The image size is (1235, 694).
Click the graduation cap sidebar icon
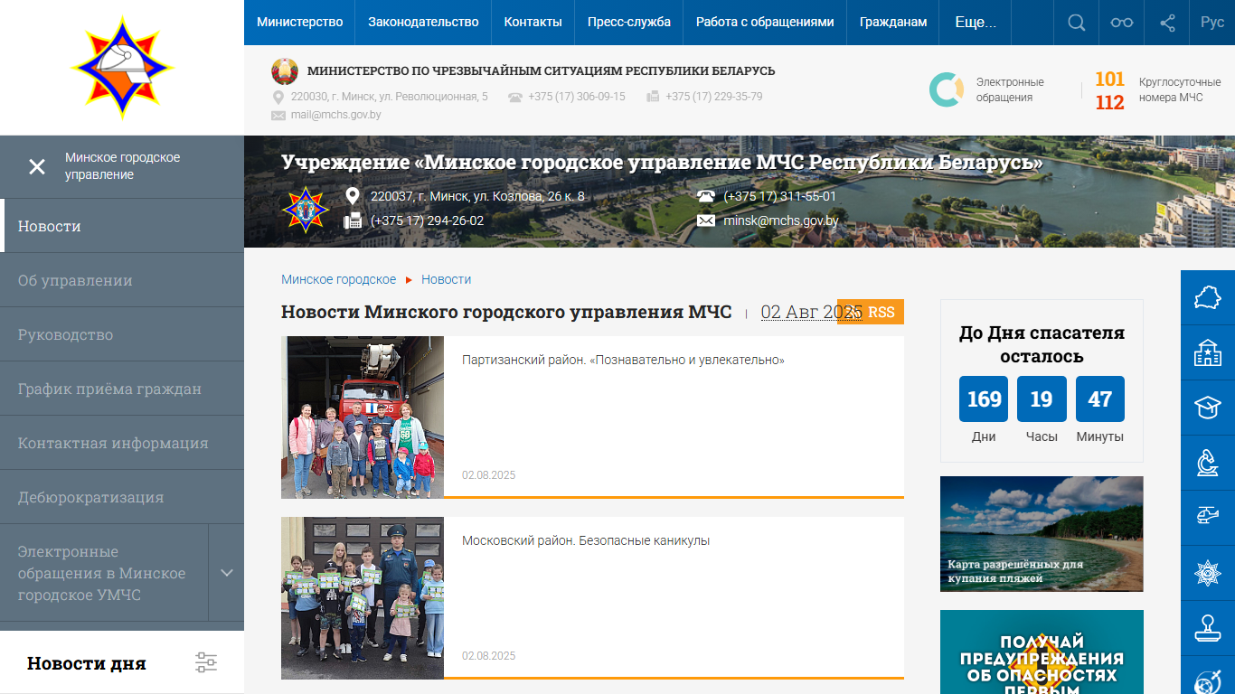point(1208,407)
